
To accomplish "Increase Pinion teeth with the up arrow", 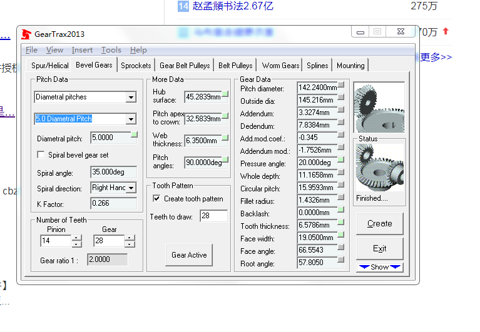I will click(76, 238).
